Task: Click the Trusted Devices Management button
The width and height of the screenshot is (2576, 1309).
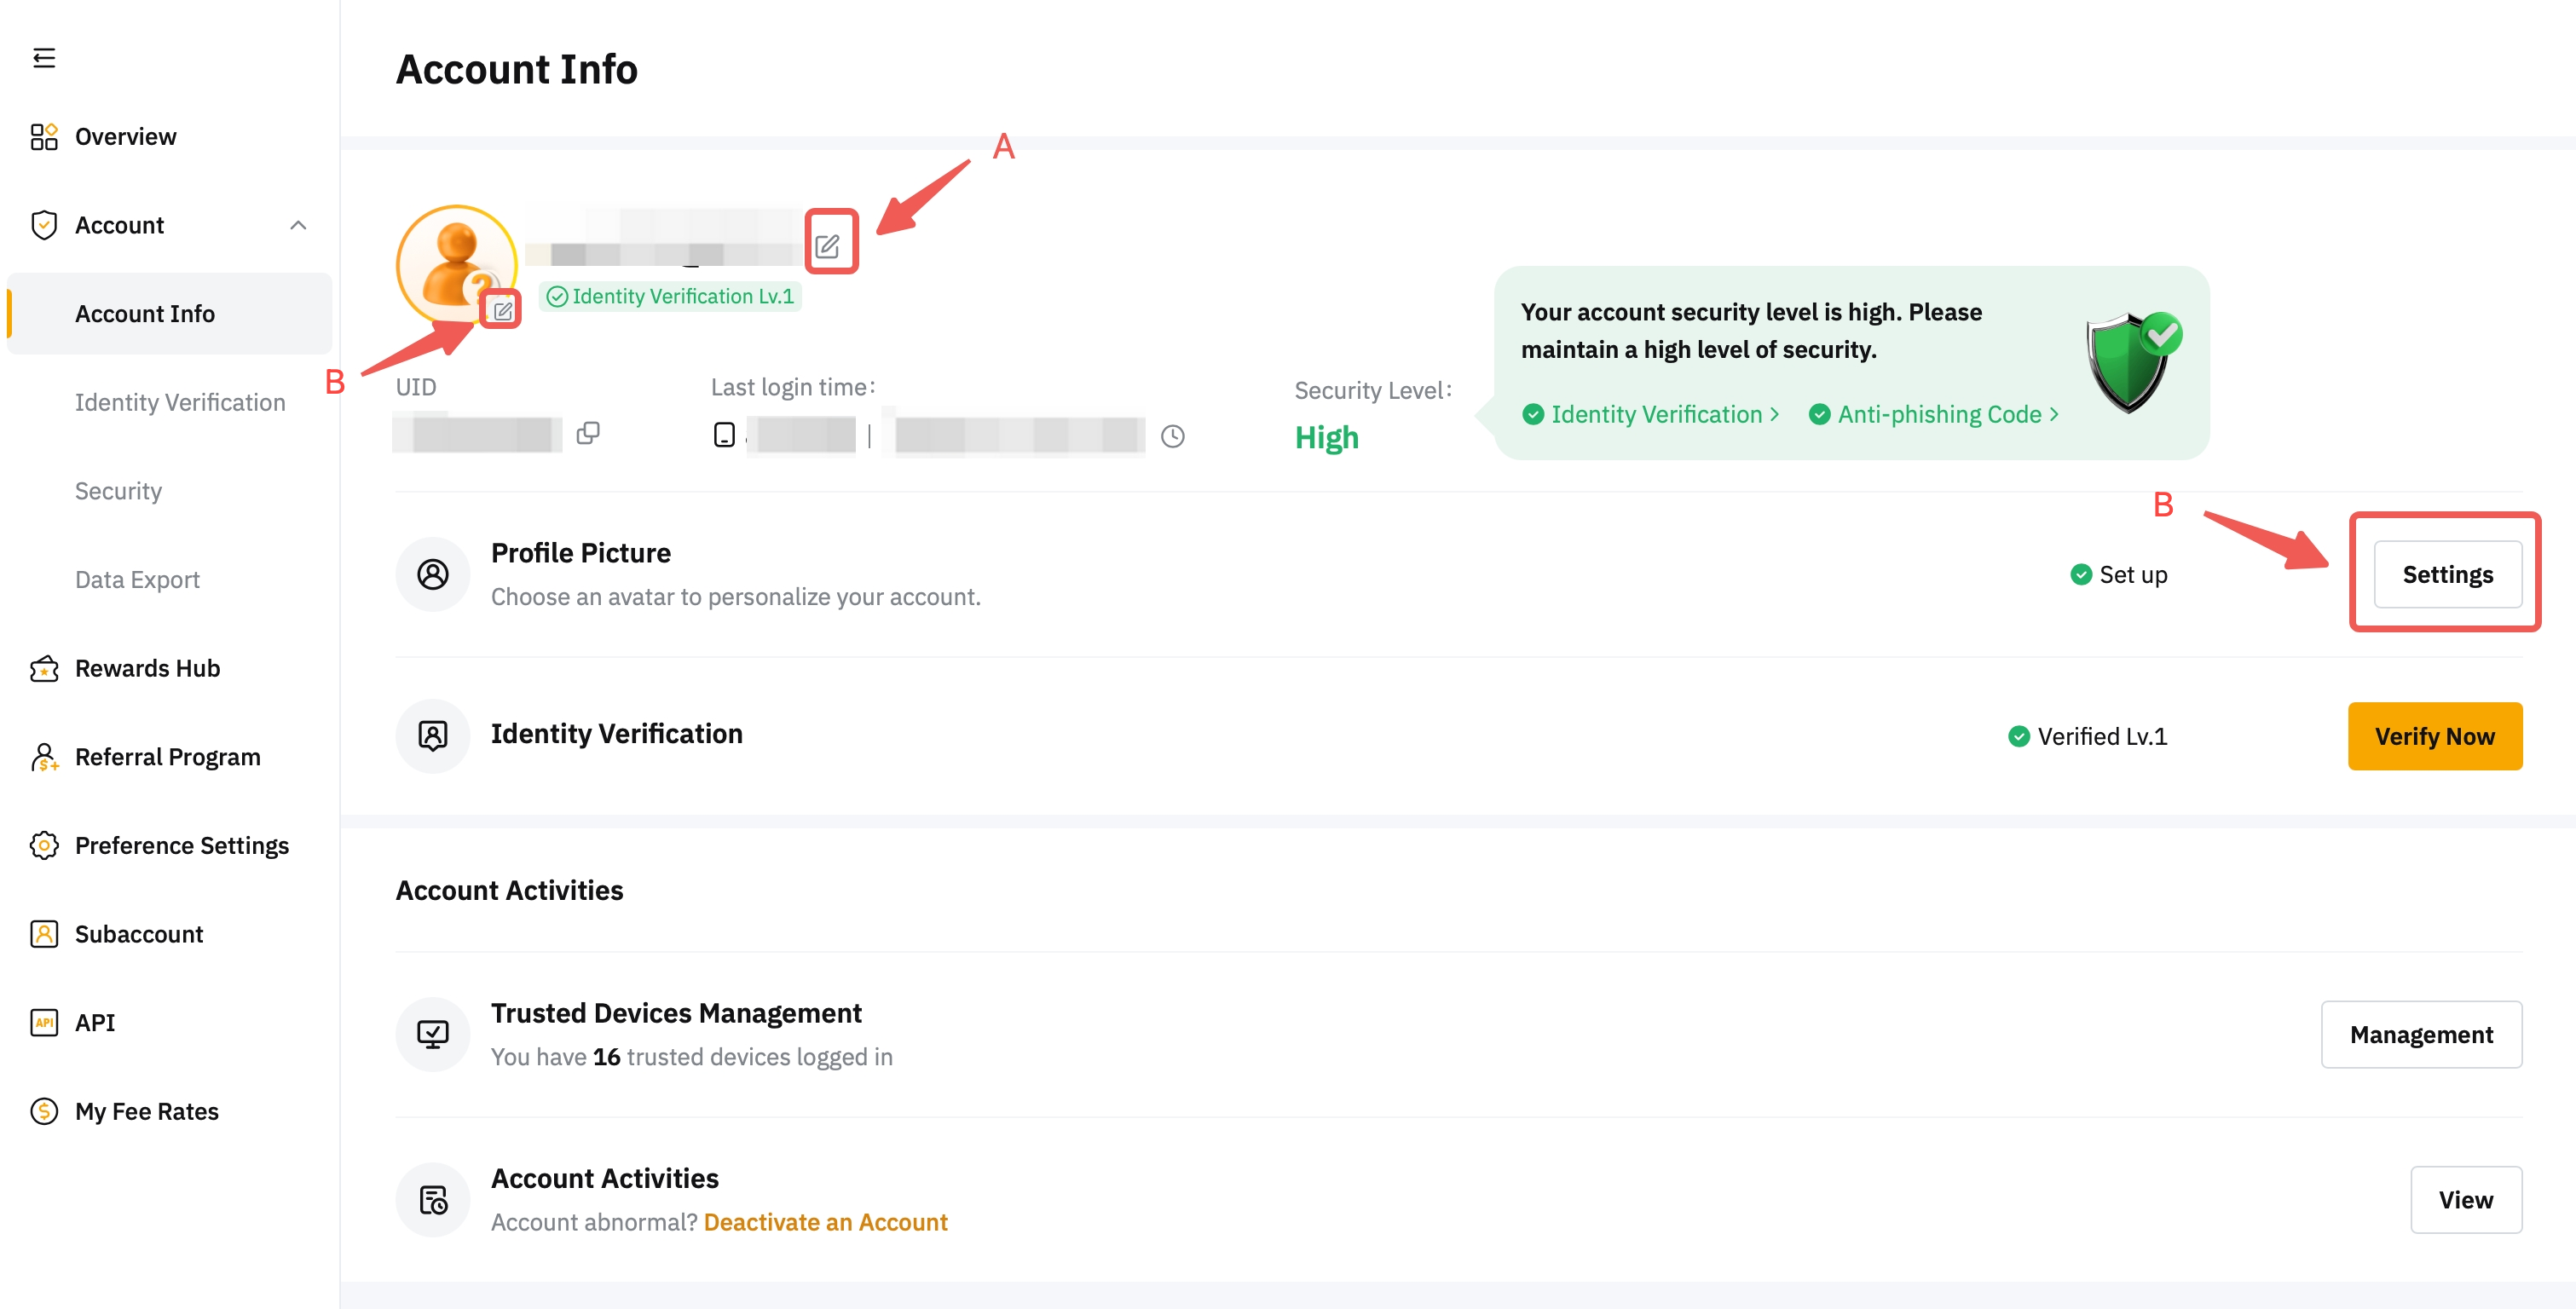Action: [x=2420, y=1034]
